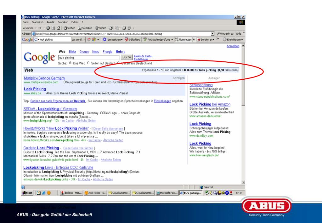The width and height of the screenshot is (322, 223).
Task: Expand the address bar URL dropdown
Action: 212,34
